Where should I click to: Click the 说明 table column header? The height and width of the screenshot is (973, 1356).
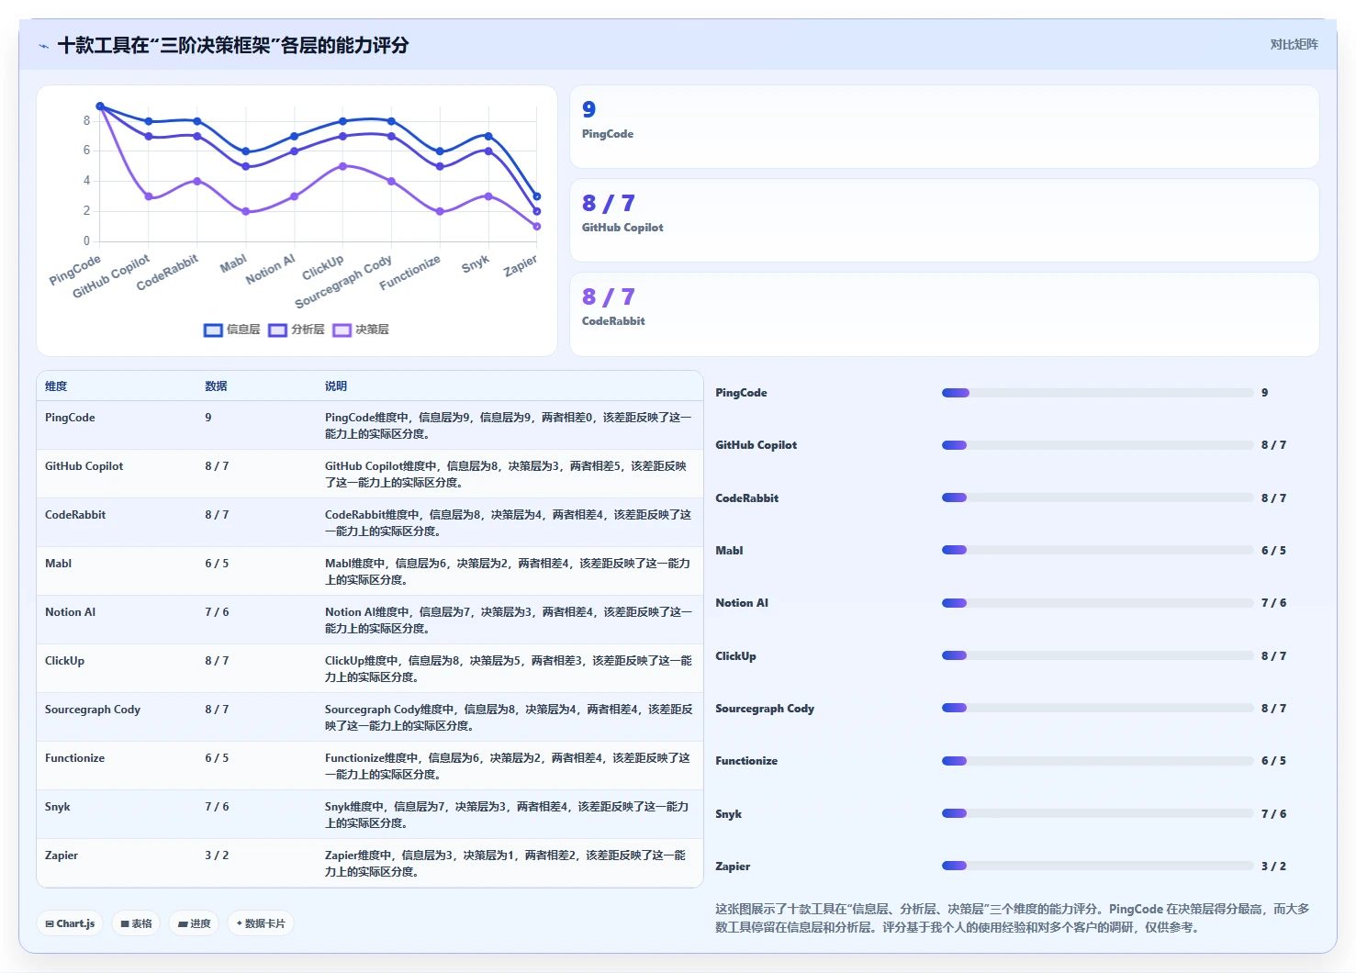click(x=336, y=386)
